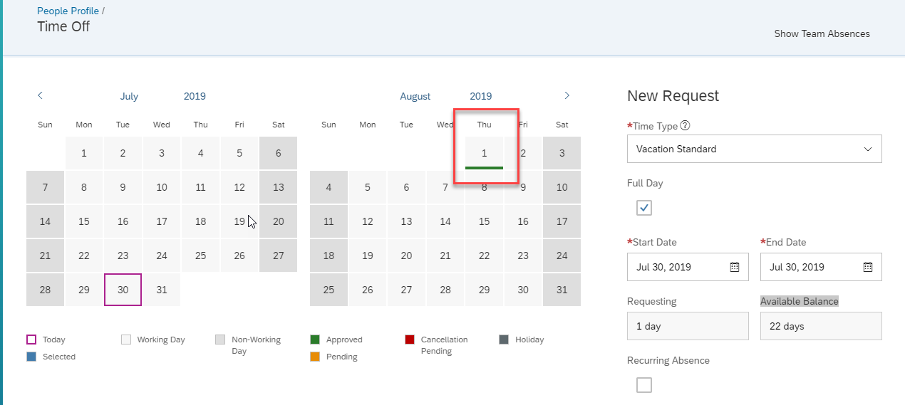The width and height of the screenshot is (905, 405).
Task: Select August 1 approved absence day
Action: tap(484, 153)
